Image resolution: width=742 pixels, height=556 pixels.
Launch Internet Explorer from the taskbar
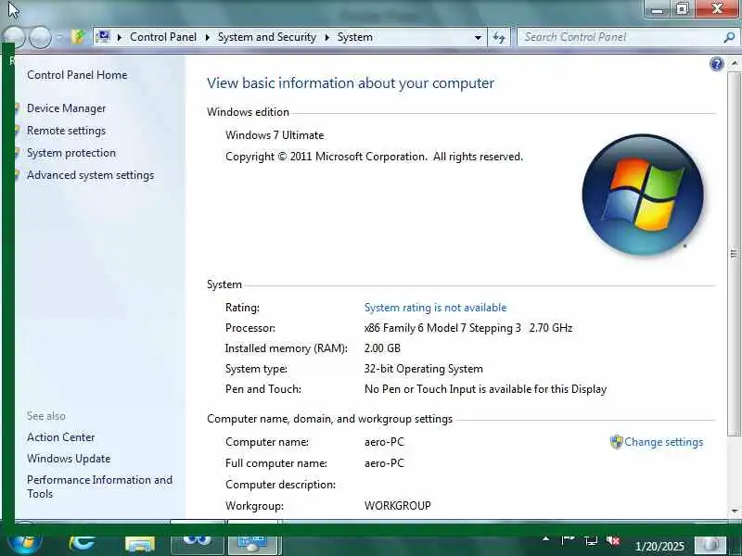[82, 543]
